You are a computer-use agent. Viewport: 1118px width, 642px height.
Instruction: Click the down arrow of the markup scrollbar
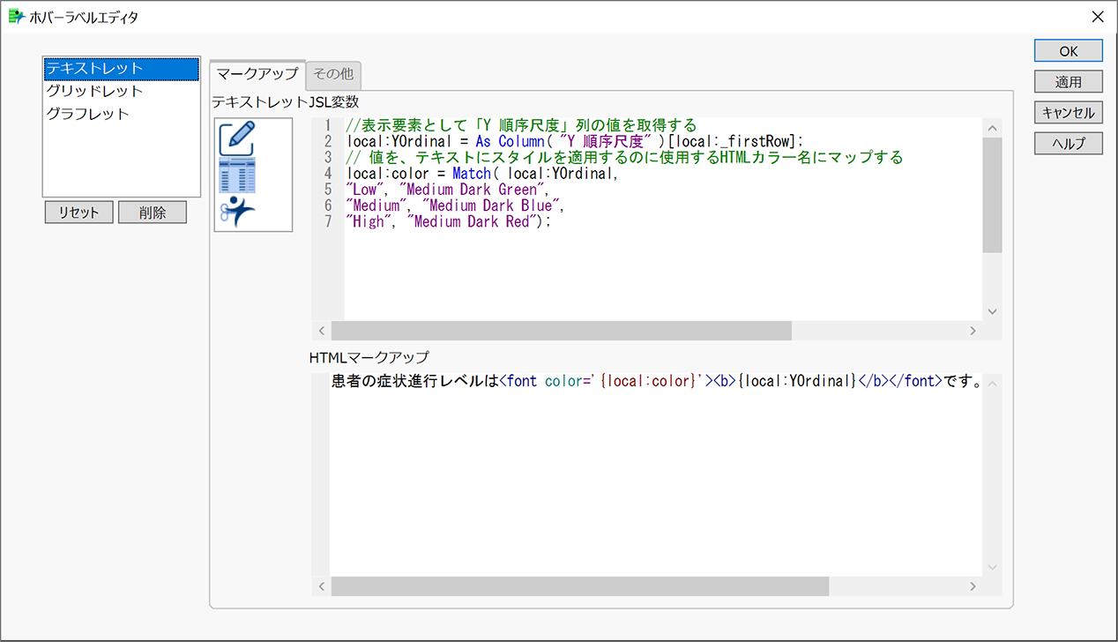(x=991, y=568)
